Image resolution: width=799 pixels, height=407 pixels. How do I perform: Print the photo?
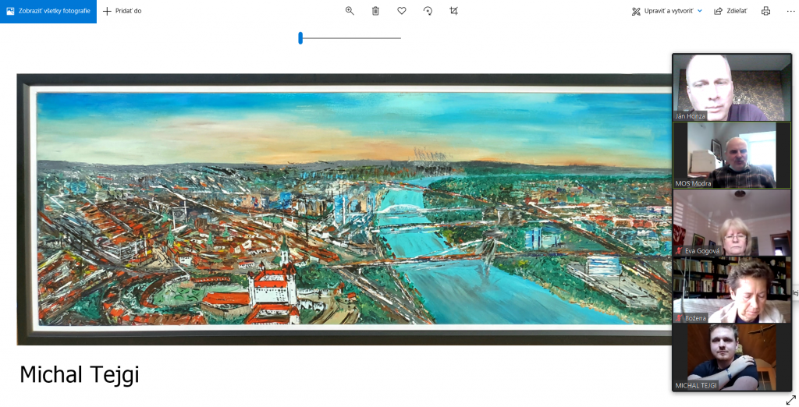coord(765,11)
